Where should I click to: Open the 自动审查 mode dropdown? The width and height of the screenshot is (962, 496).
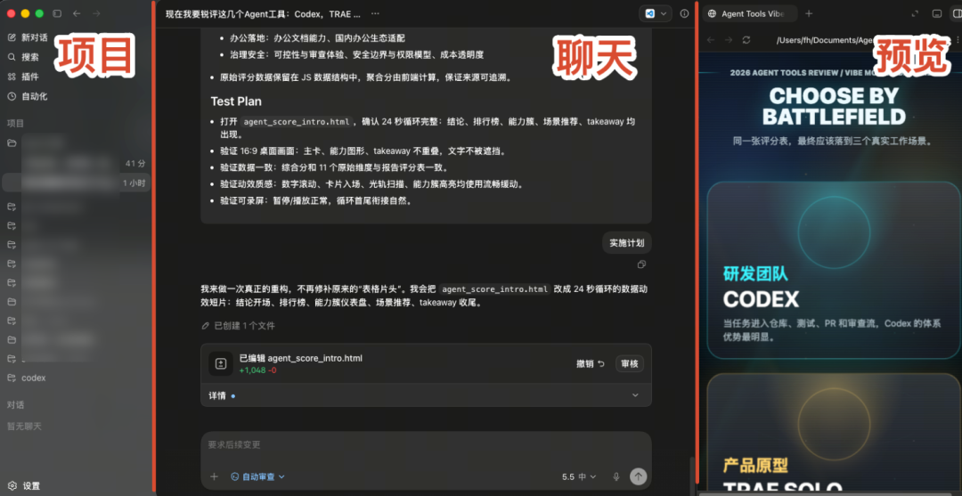pos(257,476)
